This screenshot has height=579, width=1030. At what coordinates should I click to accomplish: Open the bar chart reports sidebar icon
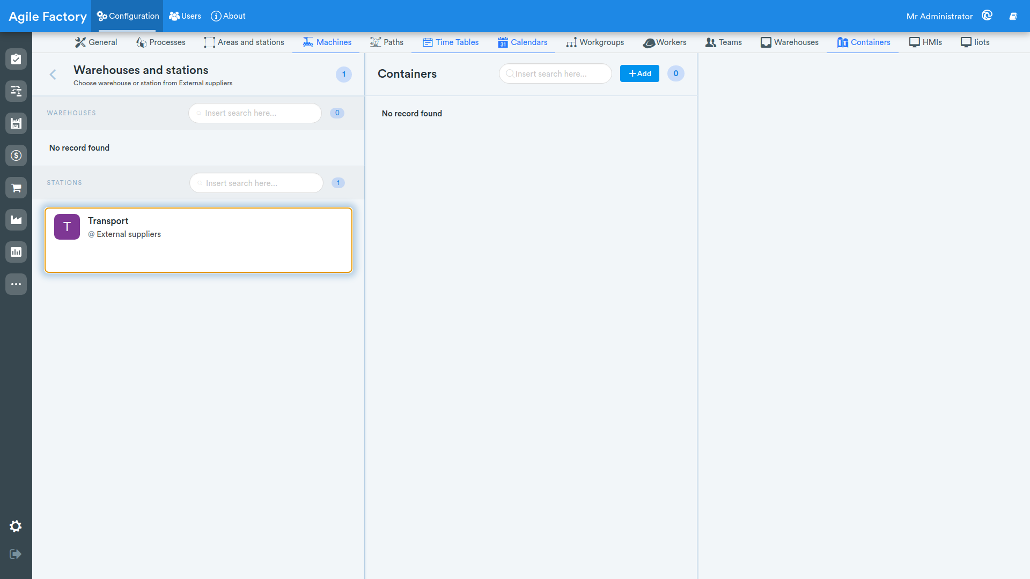[16, 252]
